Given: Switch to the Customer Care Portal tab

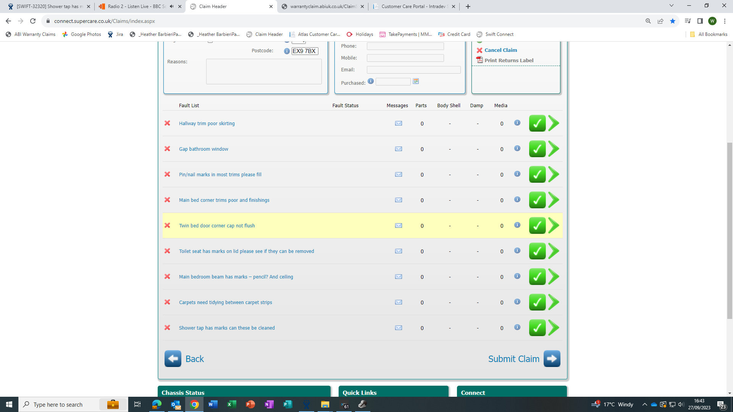Looking at the screenshot, I should pos(414,6).
